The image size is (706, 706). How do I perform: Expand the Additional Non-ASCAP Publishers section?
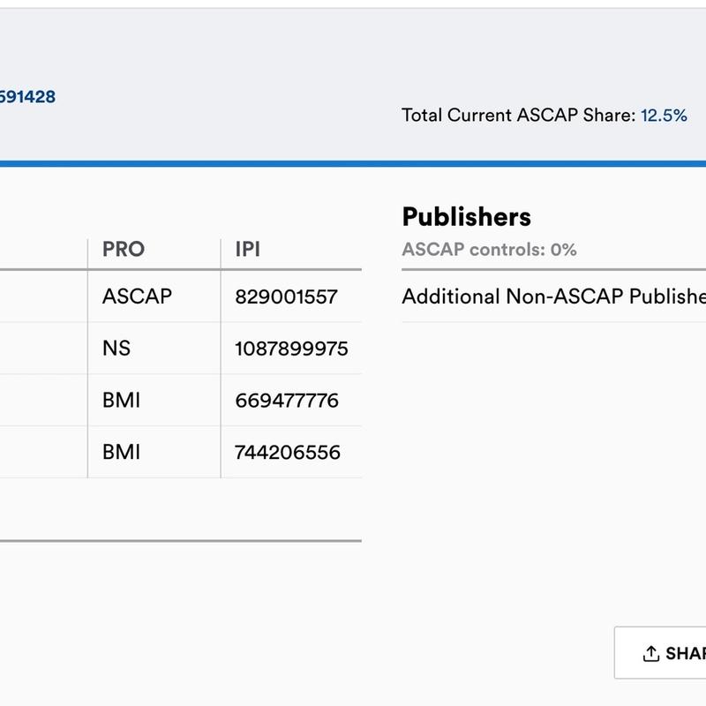(547, 298)
